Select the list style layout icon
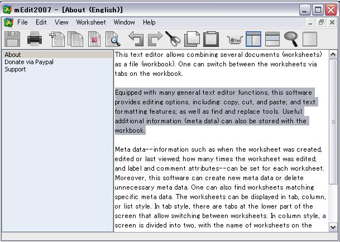The width and height of the screenshot is (340, 242). pos(272,39)
